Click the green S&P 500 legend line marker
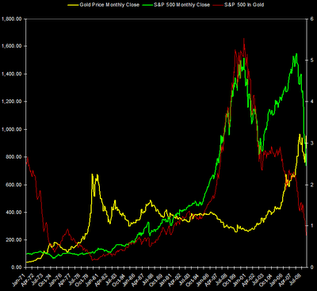Screen dimensions: 317x291 147,5
